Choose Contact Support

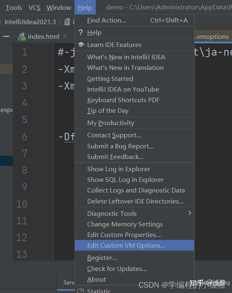134,135
